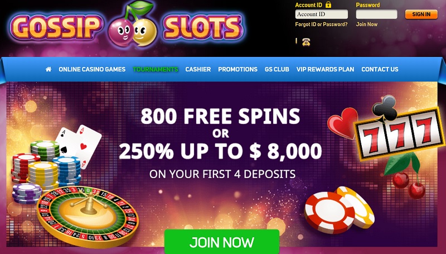Click the telephone icon below login fields
446x254 pixels.
(306, 42)
